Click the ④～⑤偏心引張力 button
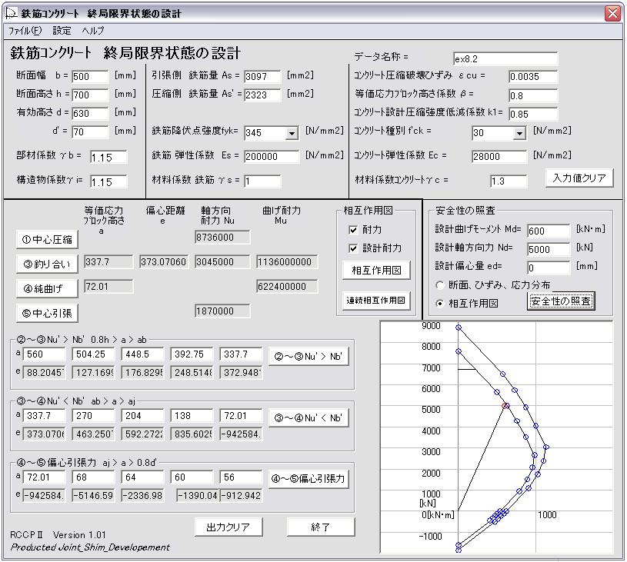 click(x=308, y=479)
